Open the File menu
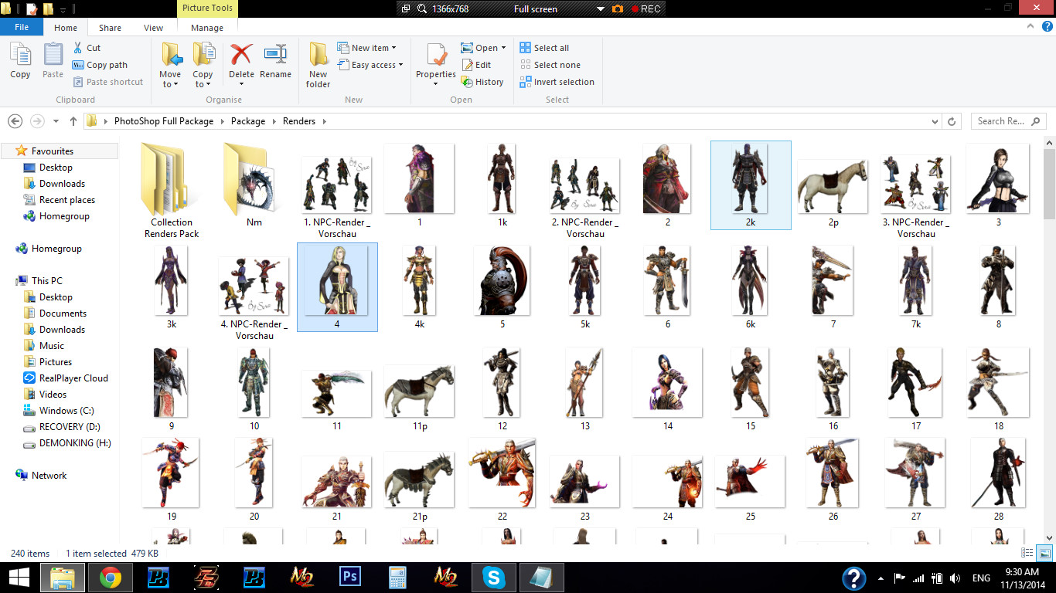Image resolution: width=1056 pixels, height=593 pixels. 22,27
